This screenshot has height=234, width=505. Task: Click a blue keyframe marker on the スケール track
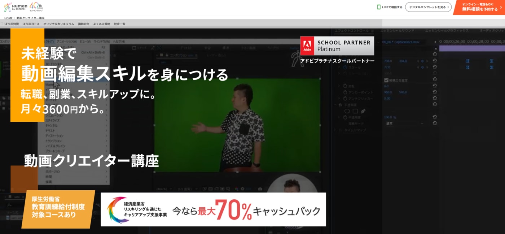coord(468,68)
